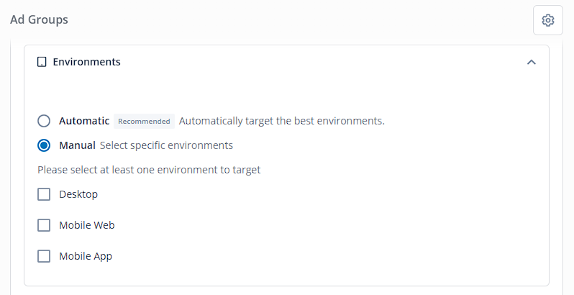Click the "Select specific environments" text
574x295 pixels.
pyautogui.click(x=166, y=145)
